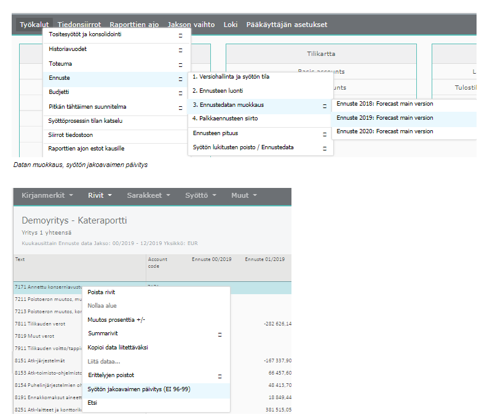Select Ennuste 2020: Forecast main version
Image resolution: width=487 pixels, height=417 pixels.
tap(385, 131)
